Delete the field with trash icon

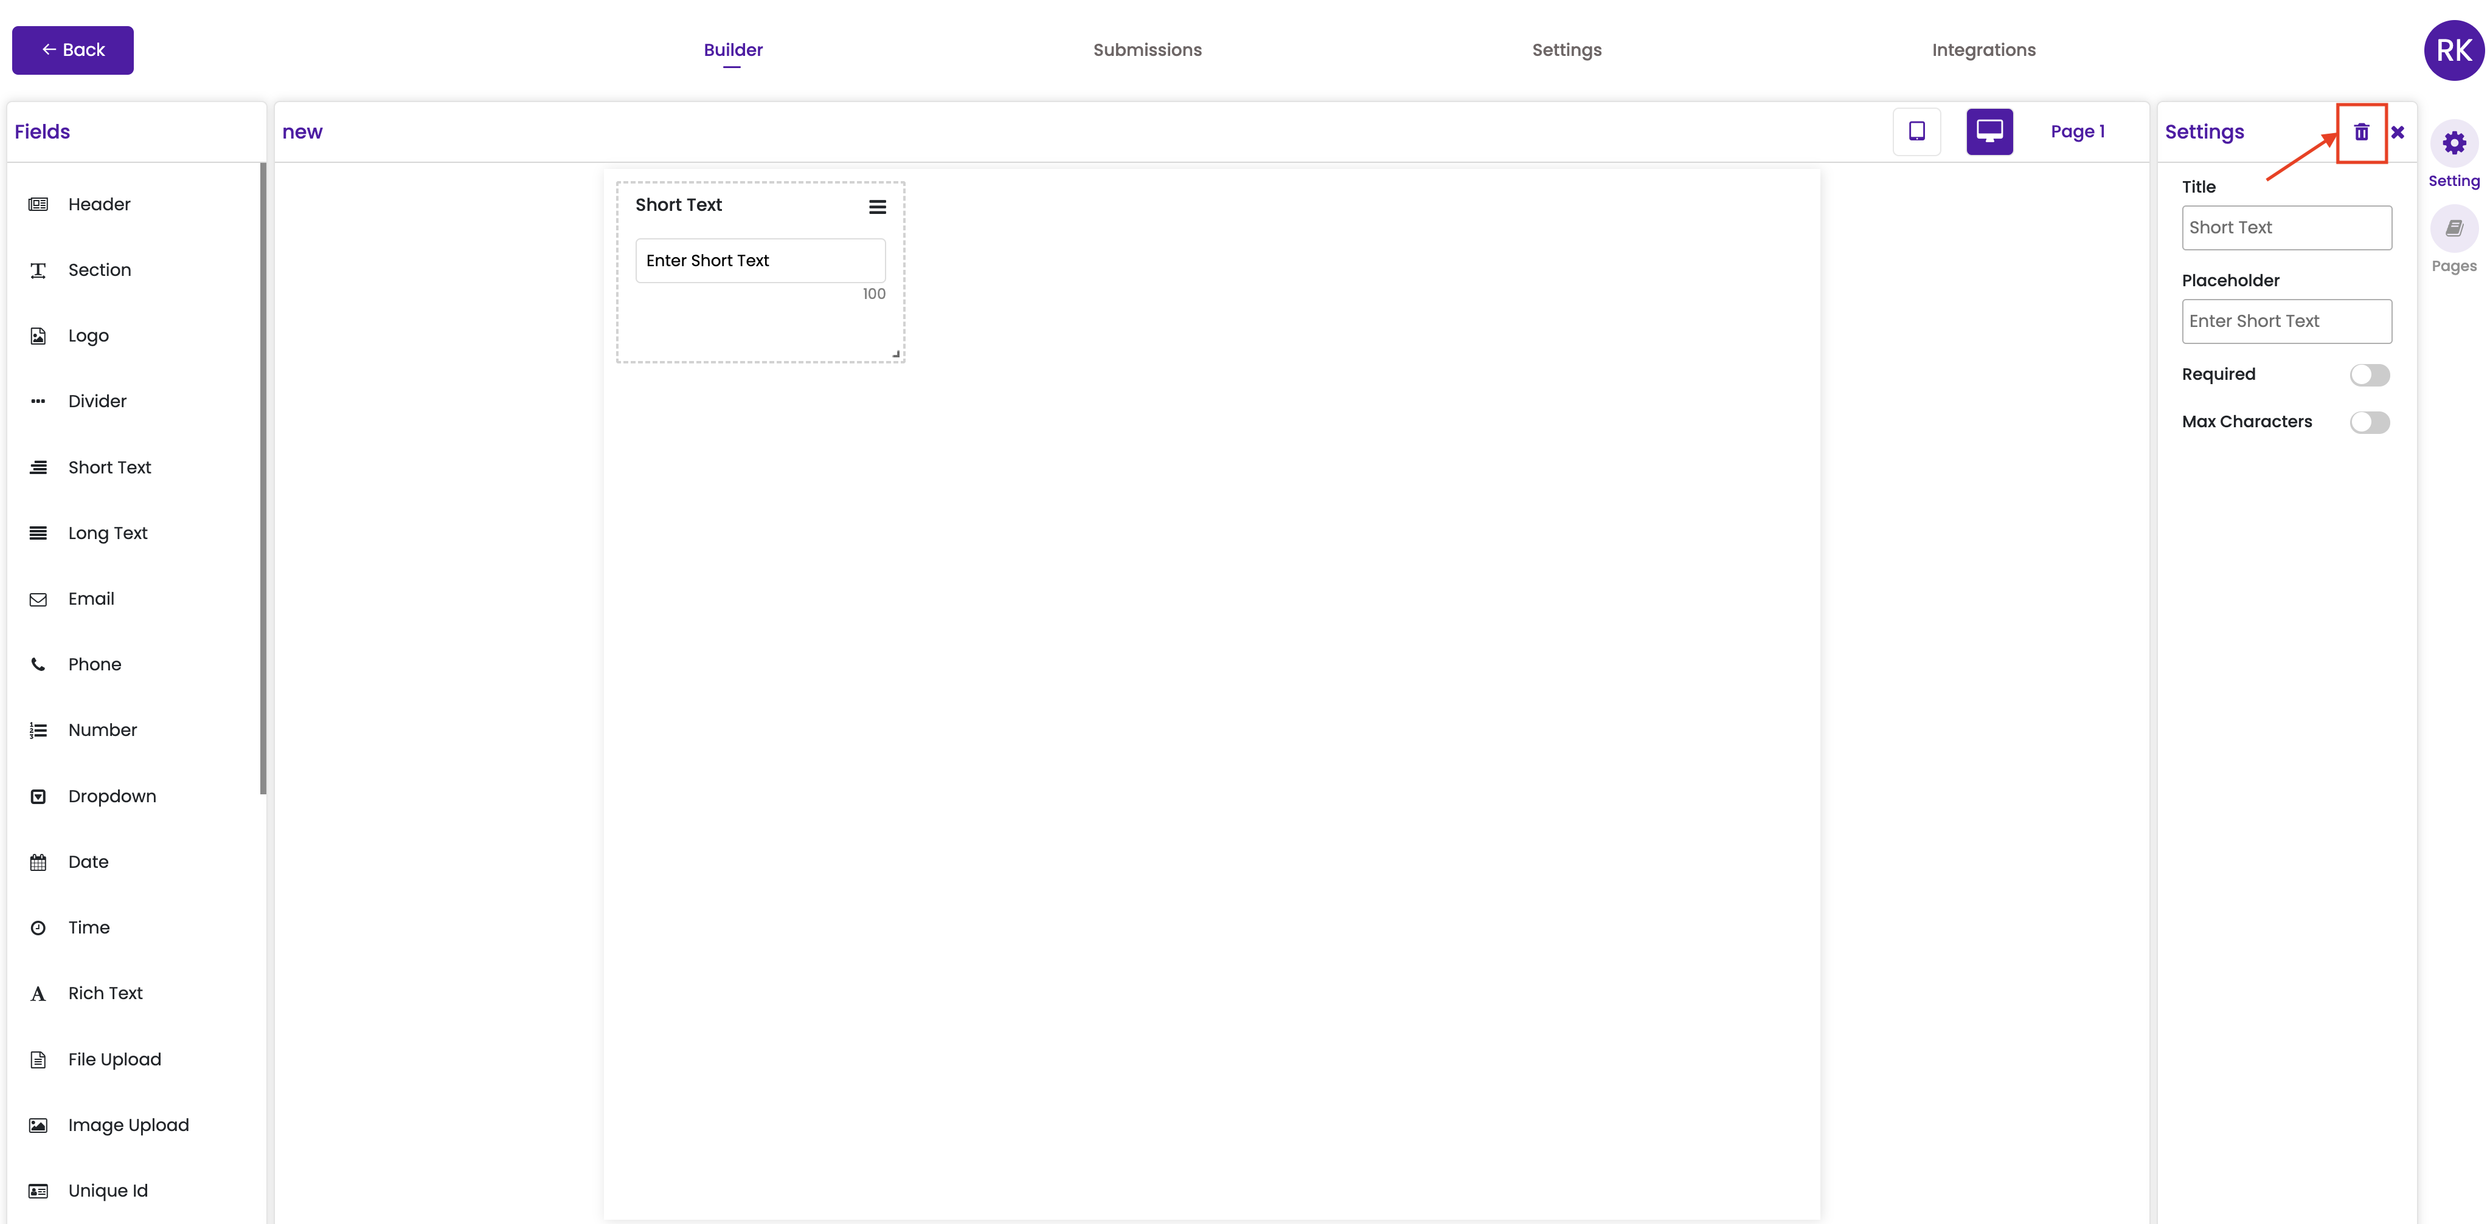pyautogui.click(x=2360, y=132)
